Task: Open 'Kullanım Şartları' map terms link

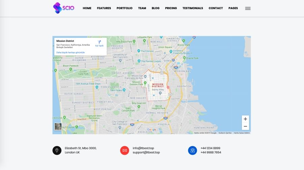Action: click(225, 133)
